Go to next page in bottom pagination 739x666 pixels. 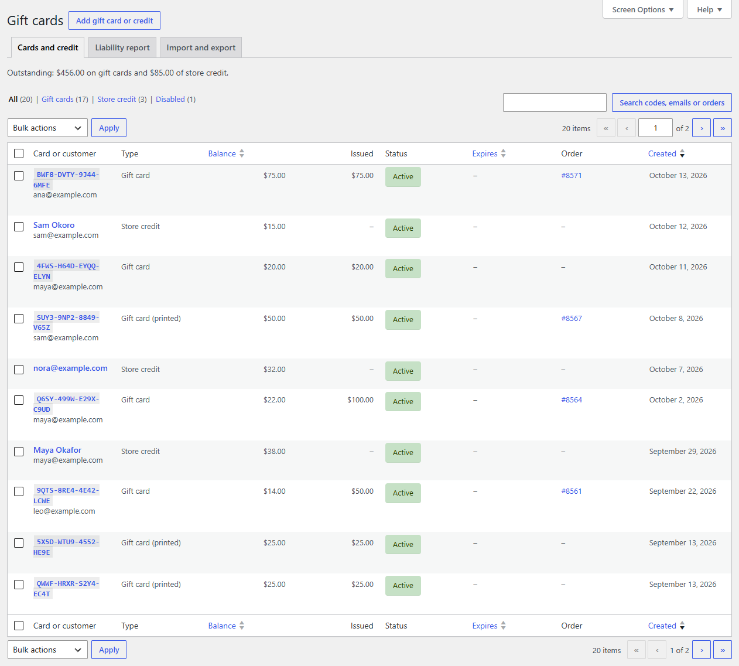(701, 650)
